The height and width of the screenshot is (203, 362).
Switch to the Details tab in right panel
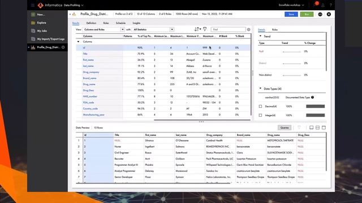coord(261,29)
